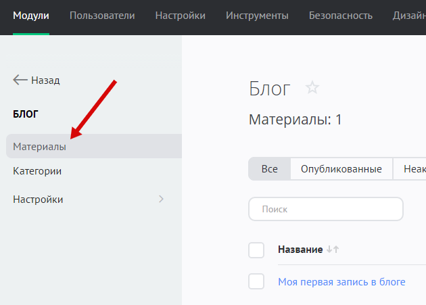Open the Дизайн menu in the top bar
426x305 pixels.
pyautogui.click(x=408, y=16)
